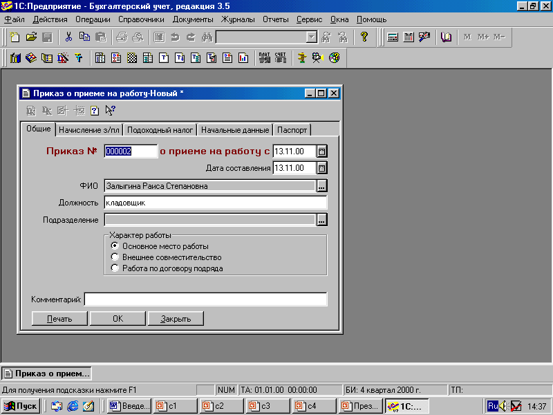The image size is (553, 415).
Task: Click the OK button
Action: [118, 319]
